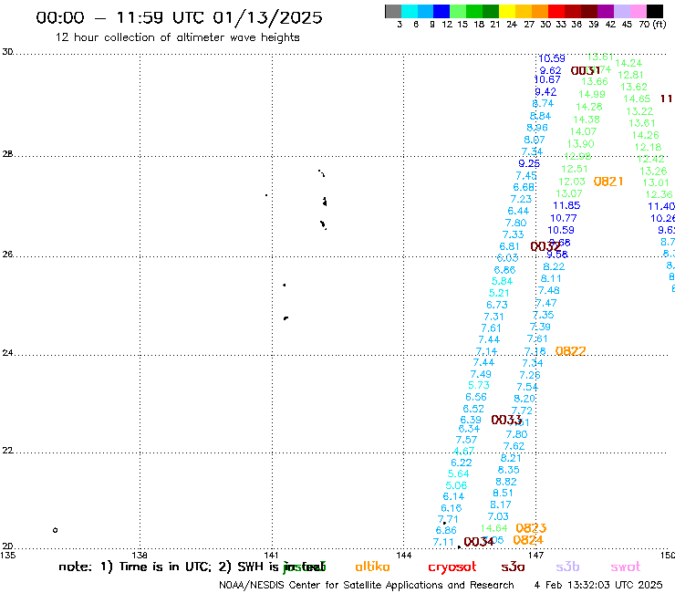Click the longitude axis label 144
The image size is (675, 593).
pyautogui.click(x=404, y=555)
